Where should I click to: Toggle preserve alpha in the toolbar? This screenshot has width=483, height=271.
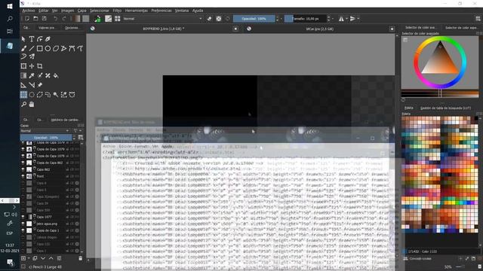tap(219, 19)
